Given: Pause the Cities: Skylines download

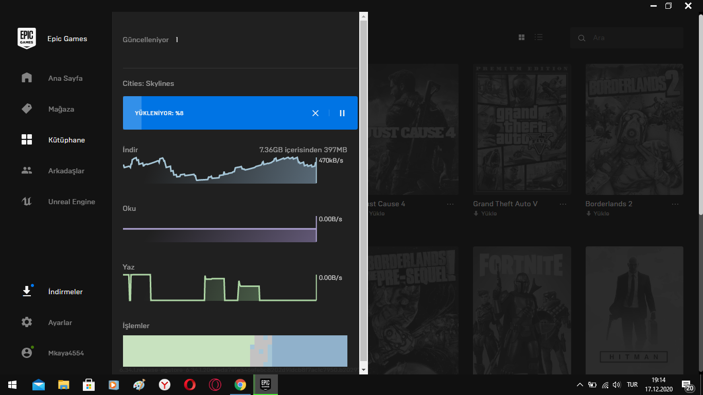Looking at the screenshot, I should (342, 113).
